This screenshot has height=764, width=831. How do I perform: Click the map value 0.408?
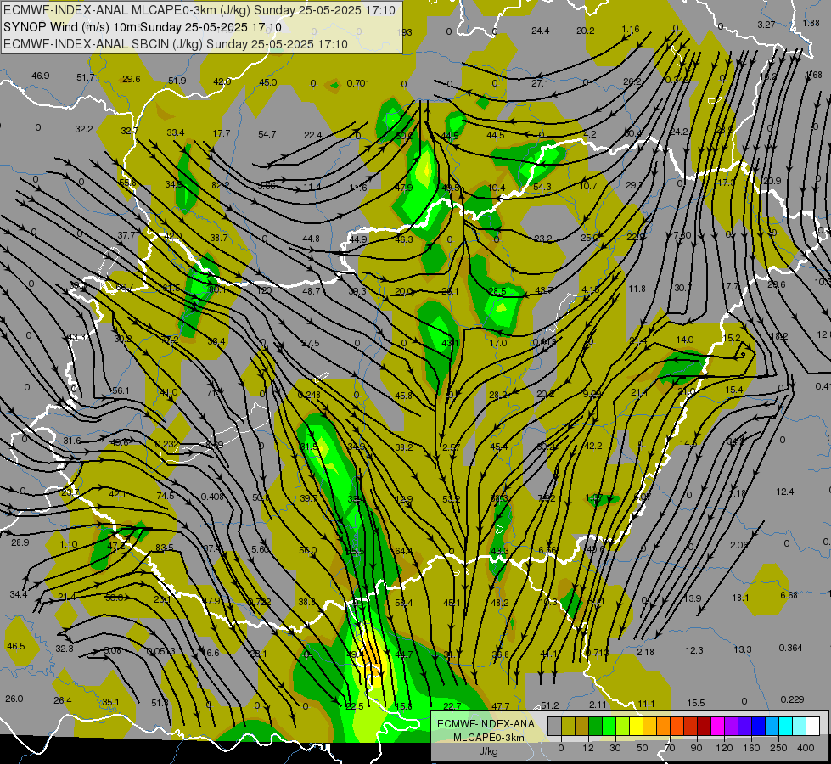tap(212, 497)
